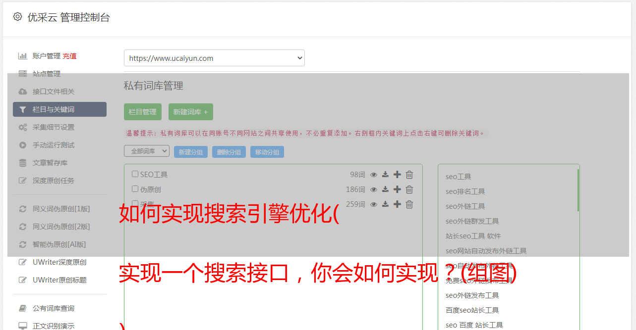Click the keyword list scrollbar
Viewport: 636px width, 330px height.
pos(578,190)
